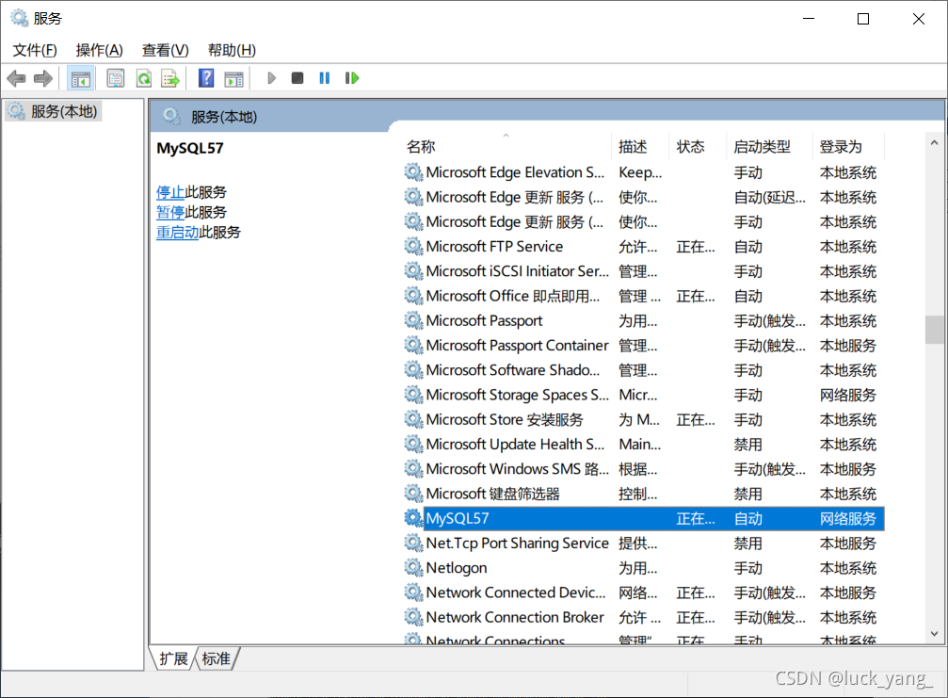Sort by the 状态 column header
The width and height of the screenshot is (948, 698).
click(698, 146)
